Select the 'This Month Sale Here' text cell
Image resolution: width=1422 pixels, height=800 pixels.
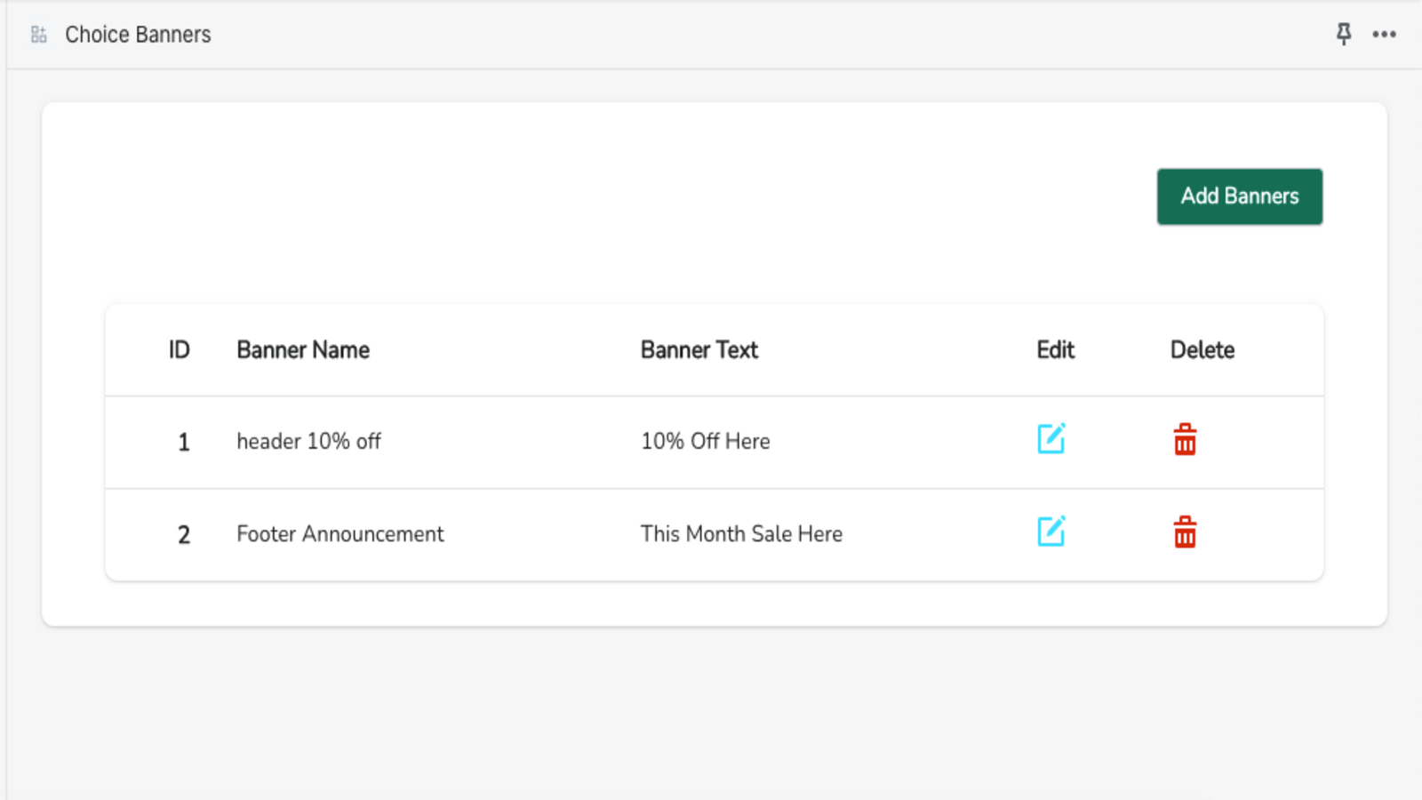(x=741, y=534)
